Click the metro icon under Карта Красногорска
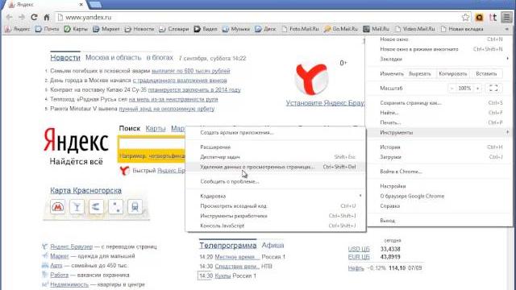The width and height of the screenshot is (516, 290). point(57,207)
